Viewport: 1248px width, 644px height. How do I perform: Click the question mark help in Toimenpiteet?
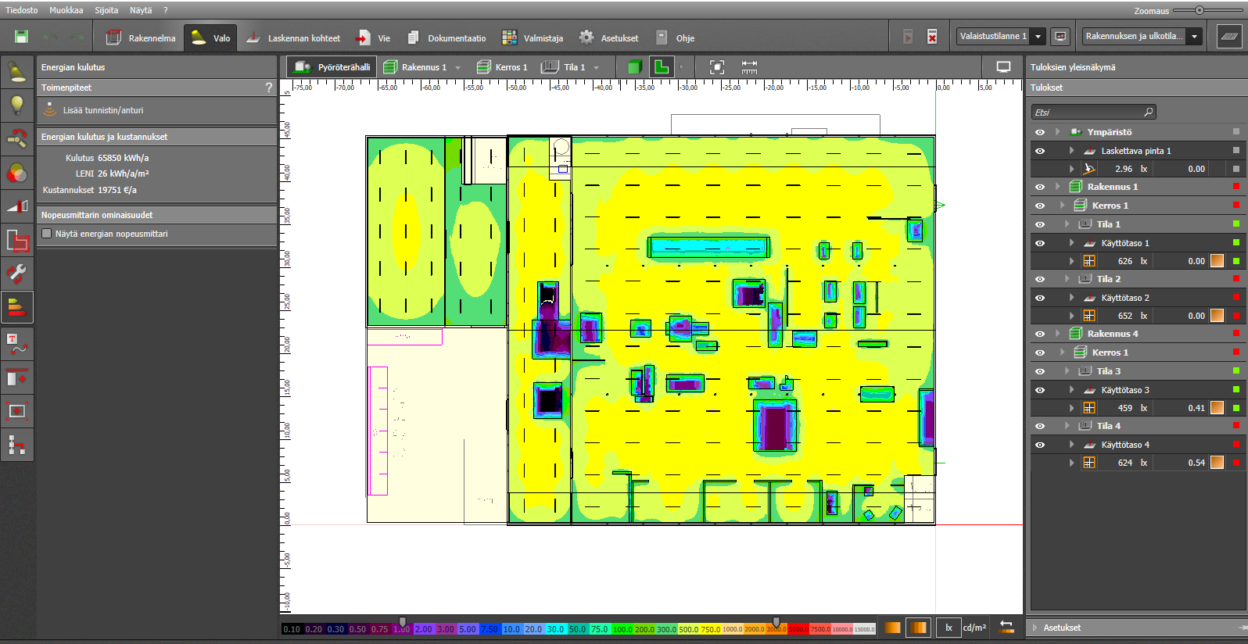click(x=269, y=88)
